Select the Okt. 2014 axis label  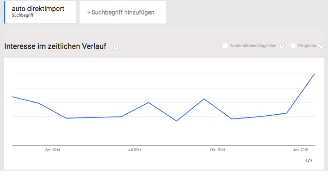(x=218, y=150)
